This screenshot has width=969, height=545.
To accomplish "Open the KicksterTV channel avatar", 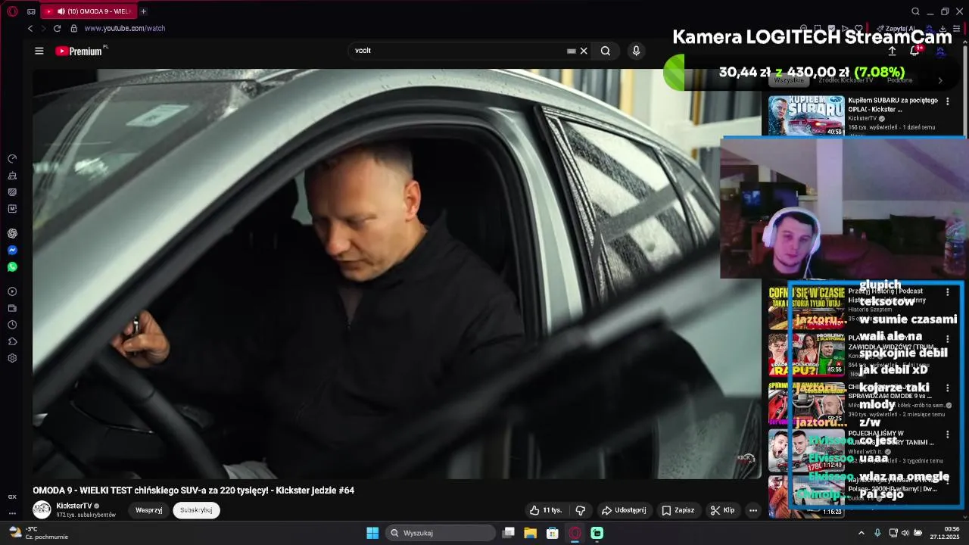I will 42,510.
